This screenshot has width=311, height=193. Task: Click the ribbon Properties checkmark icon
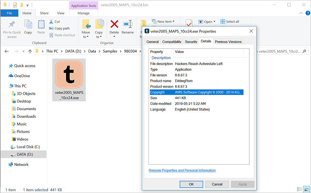coord(189,23)
